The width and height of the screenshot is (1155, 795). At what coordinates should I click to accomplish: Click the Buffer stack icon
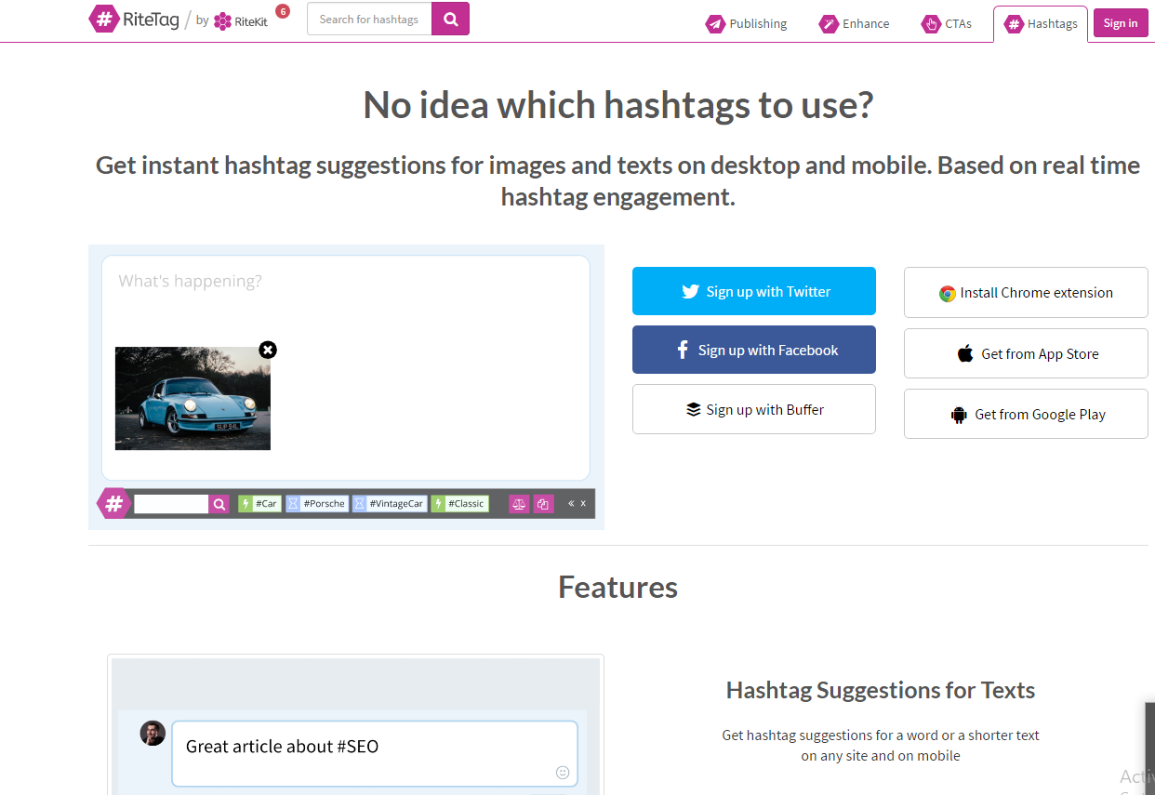coord(694,409)
